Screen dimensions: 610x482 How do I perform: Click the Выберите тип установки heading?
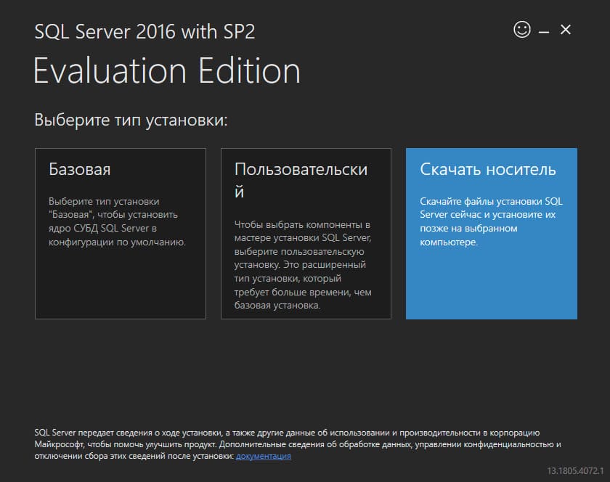pos(131,120)
